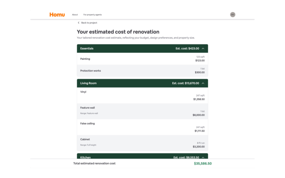This screenshot has width=285, height=178.
Task: Click the page heading about renovation cost
Action: 118,32
